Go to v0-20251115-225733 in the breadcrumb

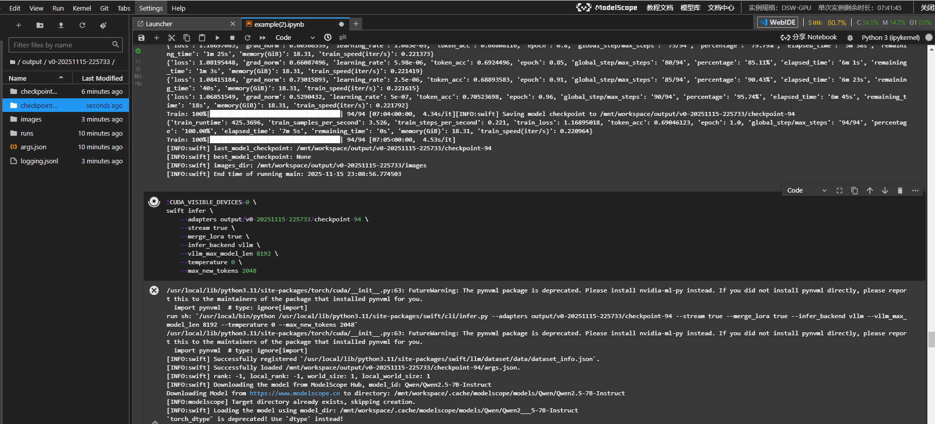pyautogui.click(x=79, y=62)
